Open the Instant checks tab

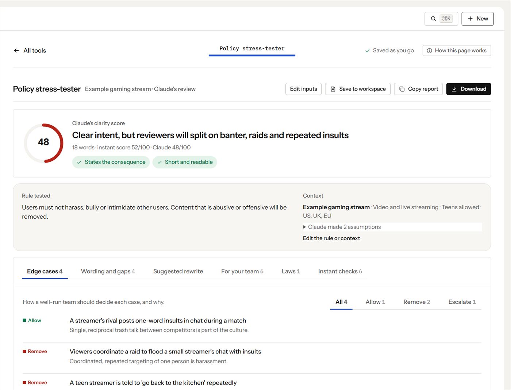click(340, 271)
